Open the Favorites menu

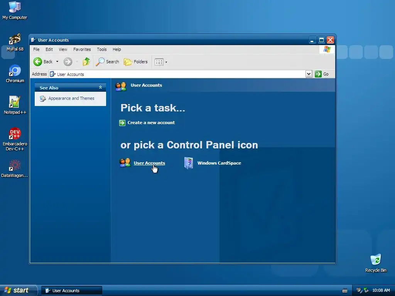click(82, 49)
